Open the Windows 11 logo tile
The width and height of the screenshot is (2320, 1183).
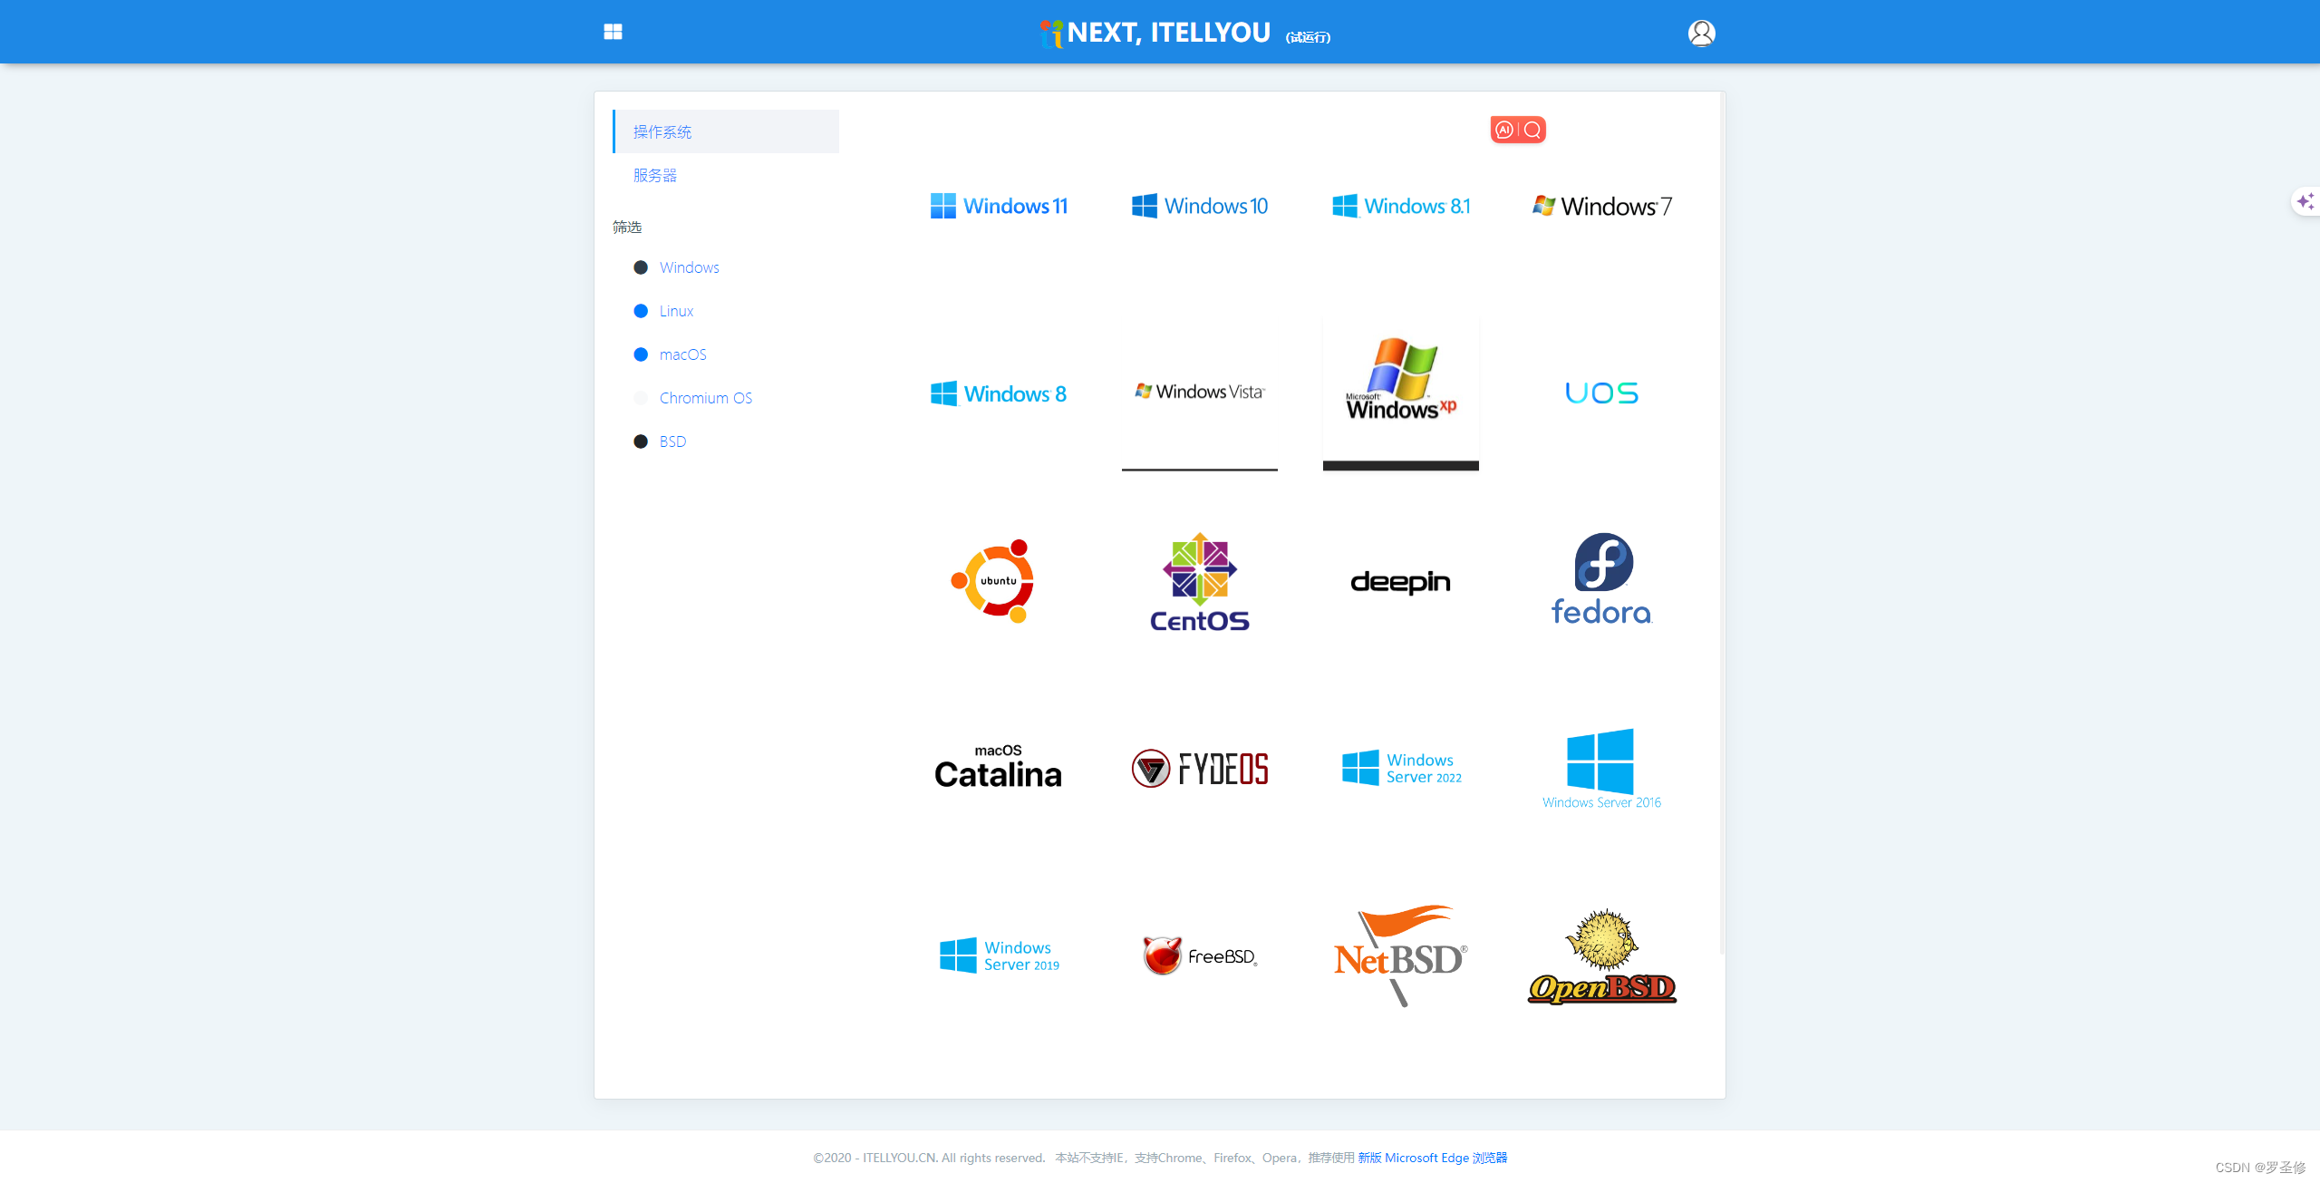pyautogui.click(x=999, y=206)
